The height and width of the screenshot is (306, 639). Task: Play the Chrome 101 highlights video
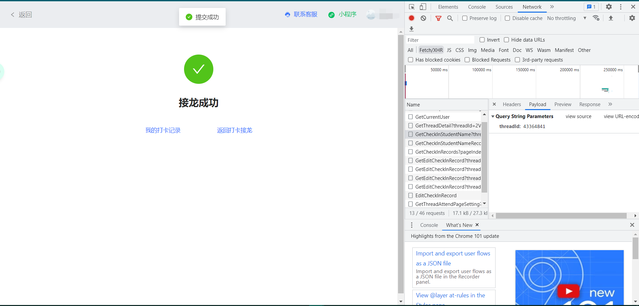coord(568,291)
